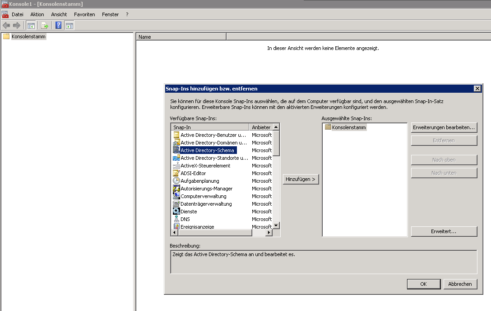Select the Aufgabenplanung clock icon

click(176, 181)
